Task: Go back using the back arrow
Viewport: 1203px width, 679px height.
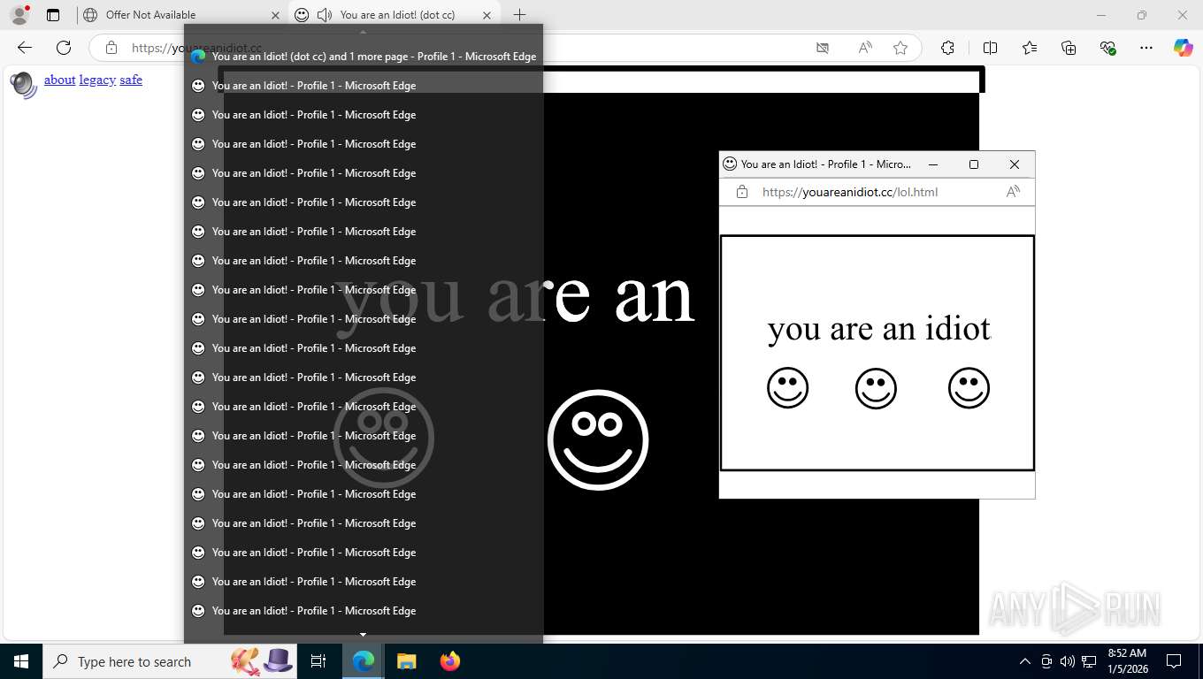Action: coord(25,48)
